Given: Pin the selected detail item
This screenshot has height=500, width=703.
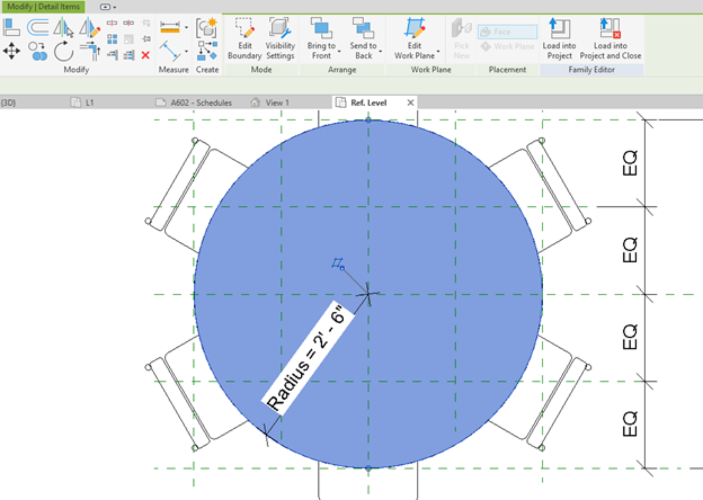Looking at the screenshot, I should click(146, 39).
